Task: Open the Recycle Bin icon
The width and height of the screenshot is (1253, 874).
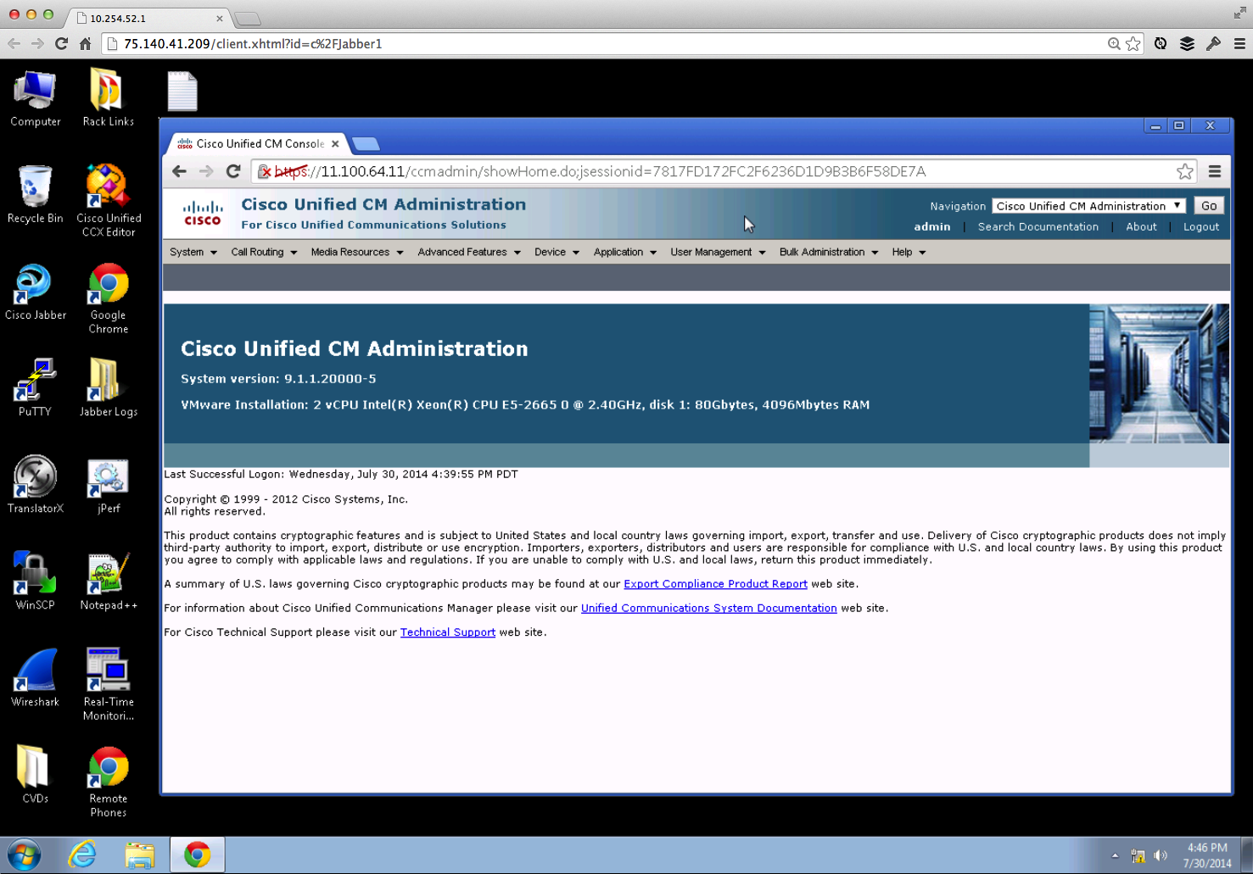Action: click(35, 194)
